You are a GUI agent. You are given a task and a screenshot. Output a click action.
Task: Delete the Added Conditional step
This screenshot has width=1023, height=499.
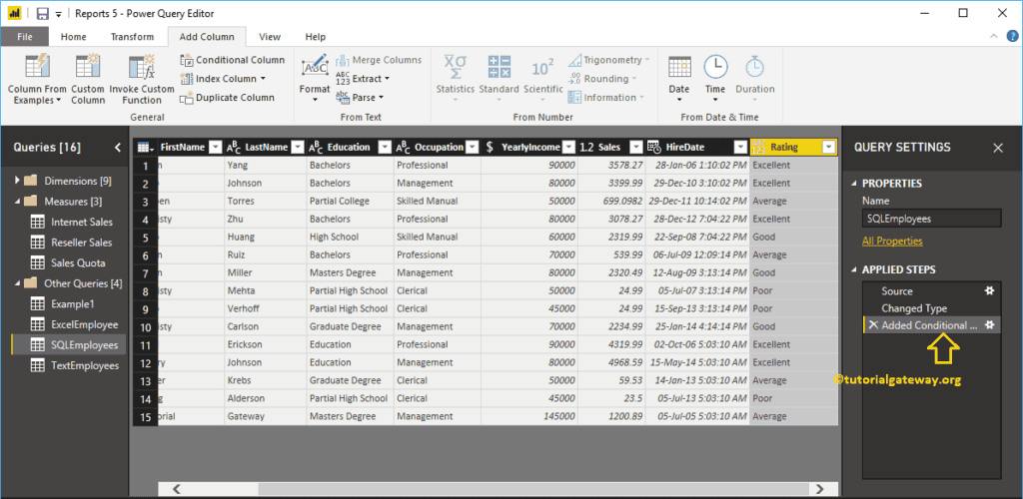873,325
